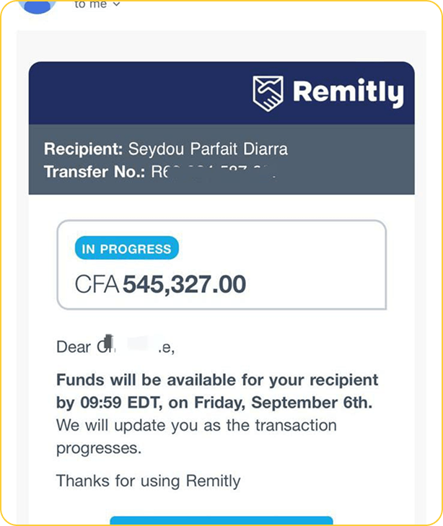Click the "Funds will be available" sentence

point(216,380)
